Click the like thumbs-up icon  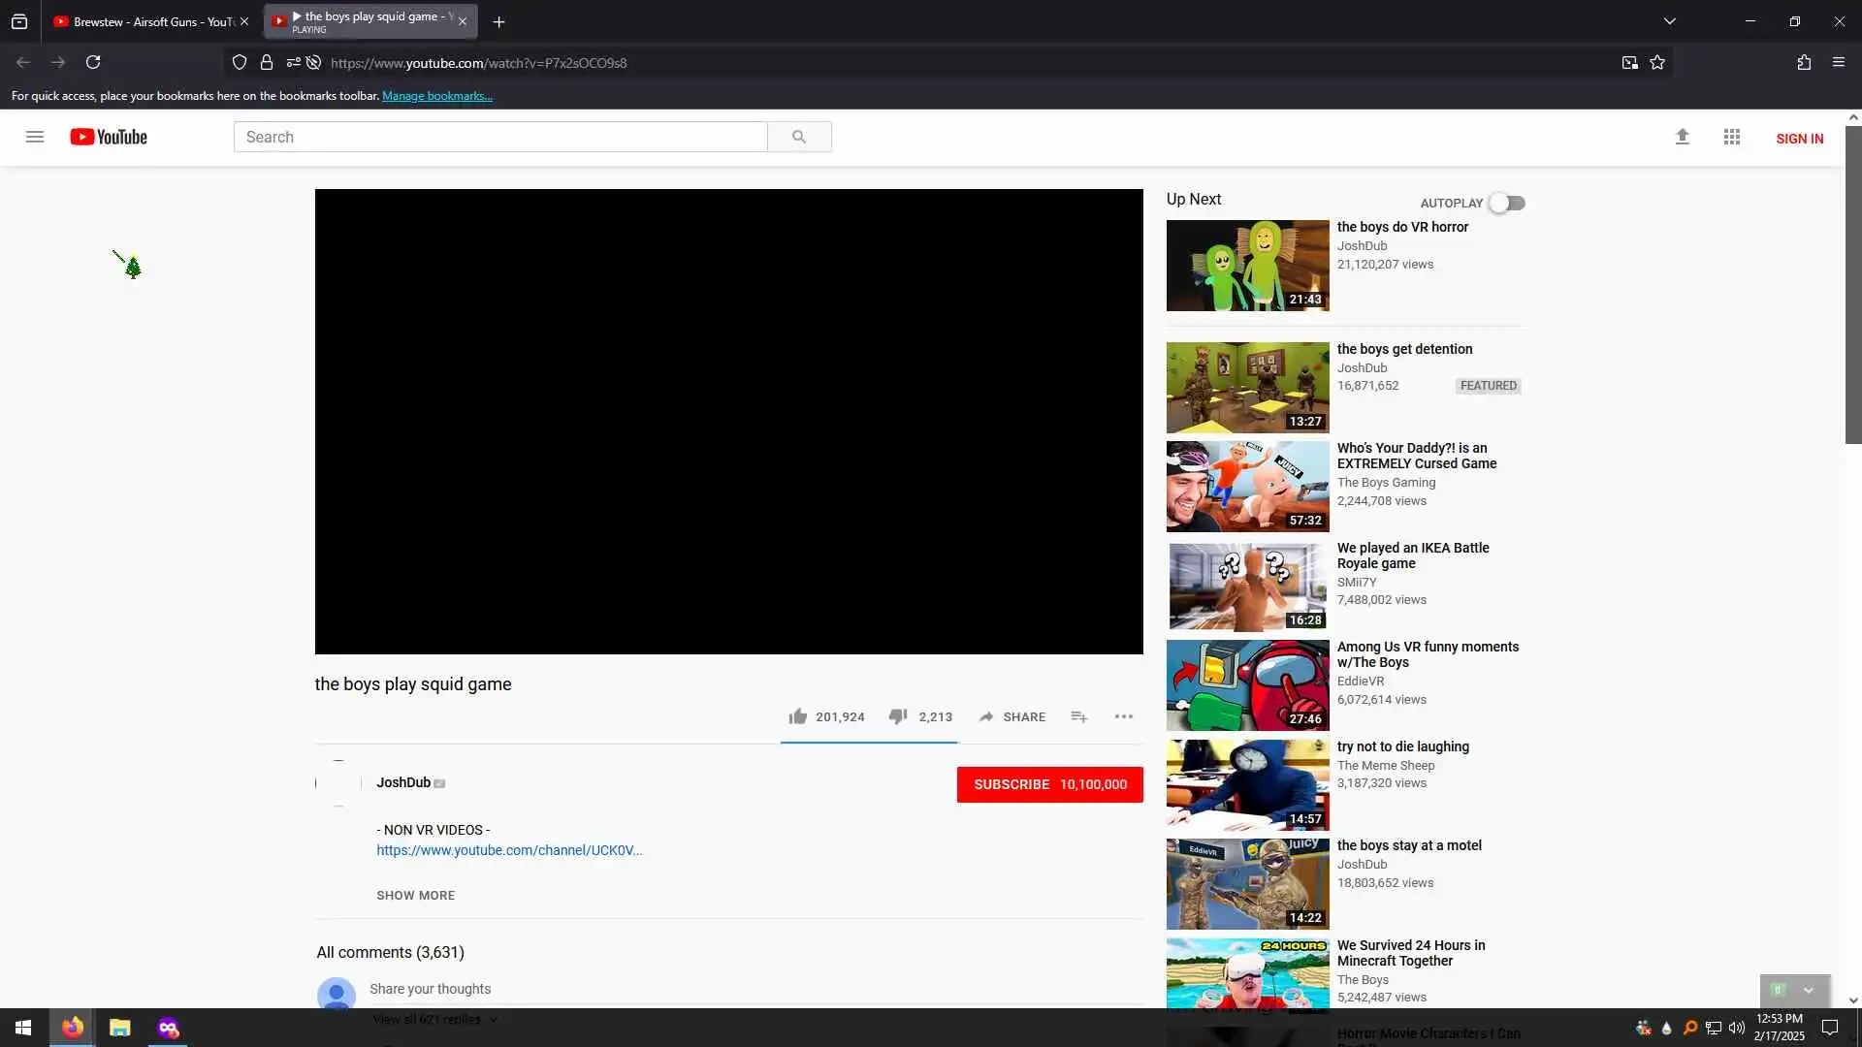798,716
